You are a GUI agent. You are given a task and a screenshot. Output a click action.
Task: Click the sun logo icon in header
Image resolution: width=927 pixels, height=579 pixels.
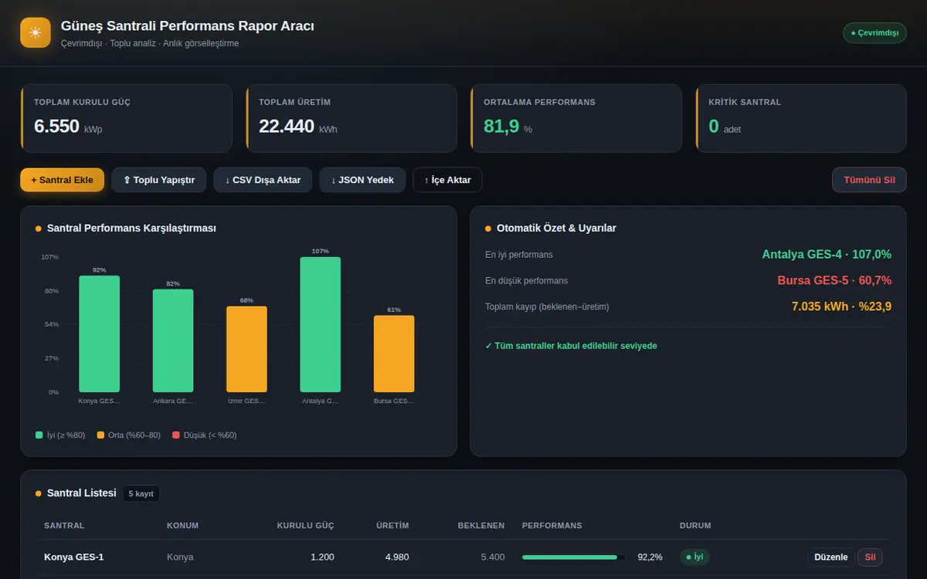pyautogui.click(x=36, y=32)
